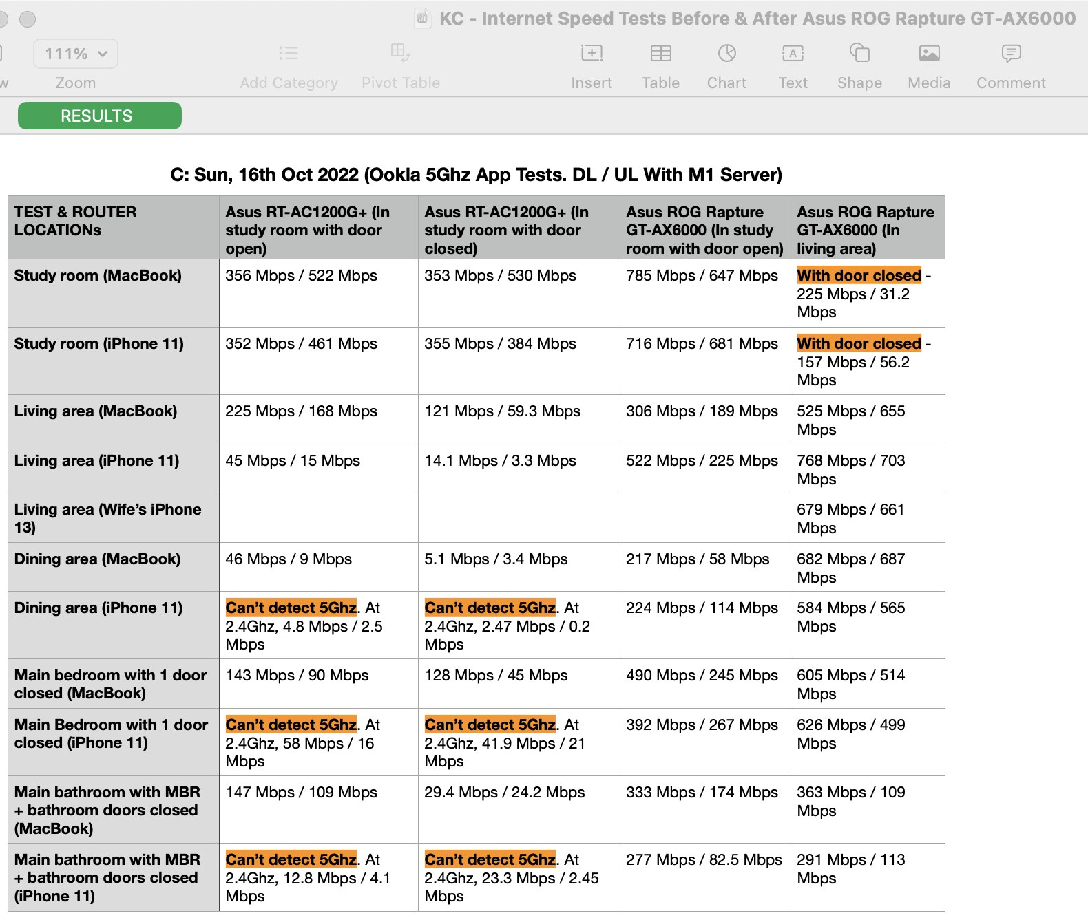Switch to the RESULTS sheet tab
Screen dimensions: 1088x922
(x=100, y=116)
